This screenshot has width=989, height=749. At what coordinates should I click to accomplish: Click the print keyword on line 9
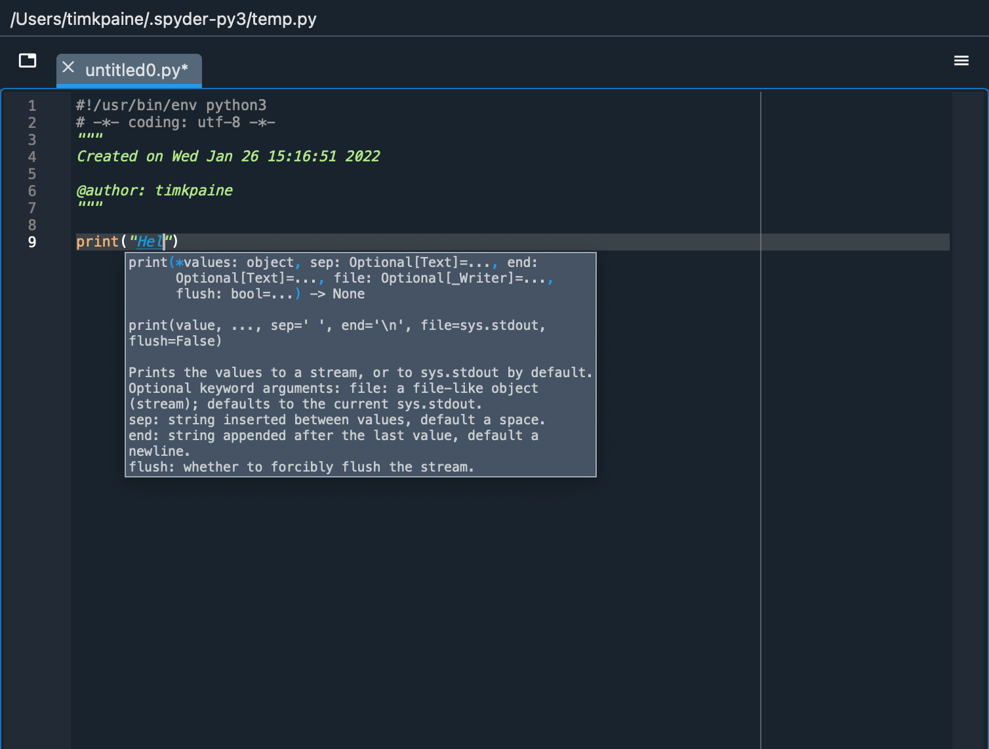pos(97,242)
